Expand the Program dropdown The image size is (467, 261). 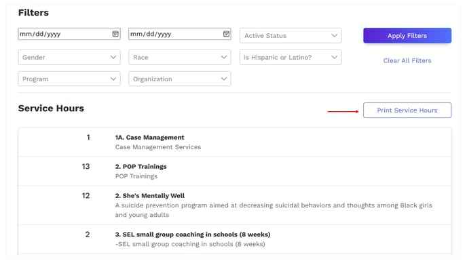[69, 79]
